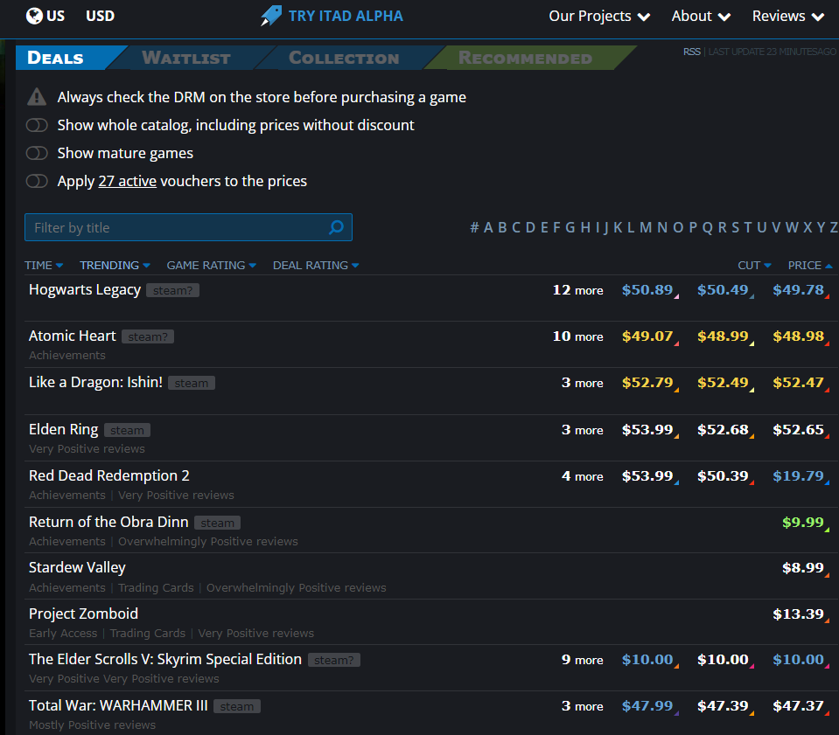Sort deals by PRICE
Screen dimensions: 839x735
click(810, 265)
